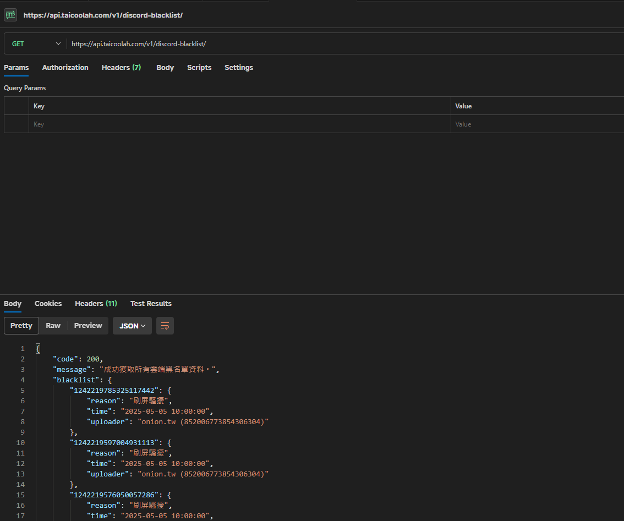Expand the JSON format dropdown
The image size is (624, 521).
tap(132, 326)
